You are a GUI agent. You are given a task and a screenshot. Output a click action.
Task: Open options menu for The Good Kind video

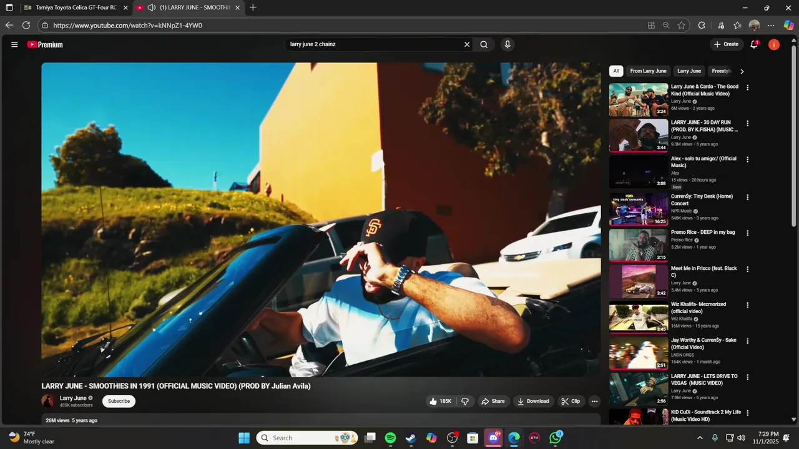pyautogui.click(x=747, y=87)
